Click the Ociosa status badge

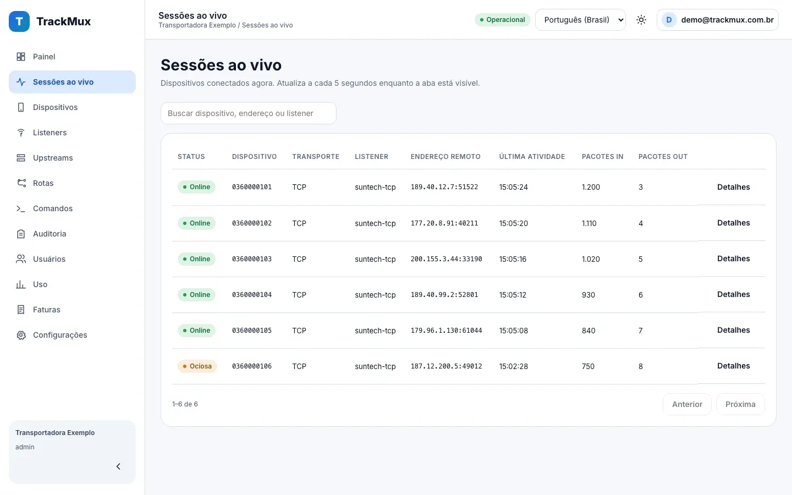tap(197, 366)
